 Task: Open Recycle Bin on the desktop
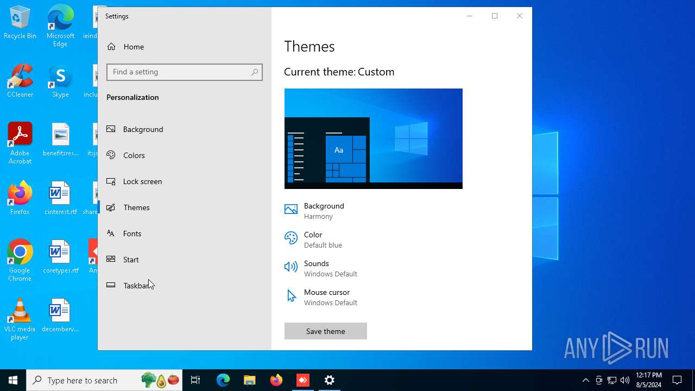tap(20, 23)
